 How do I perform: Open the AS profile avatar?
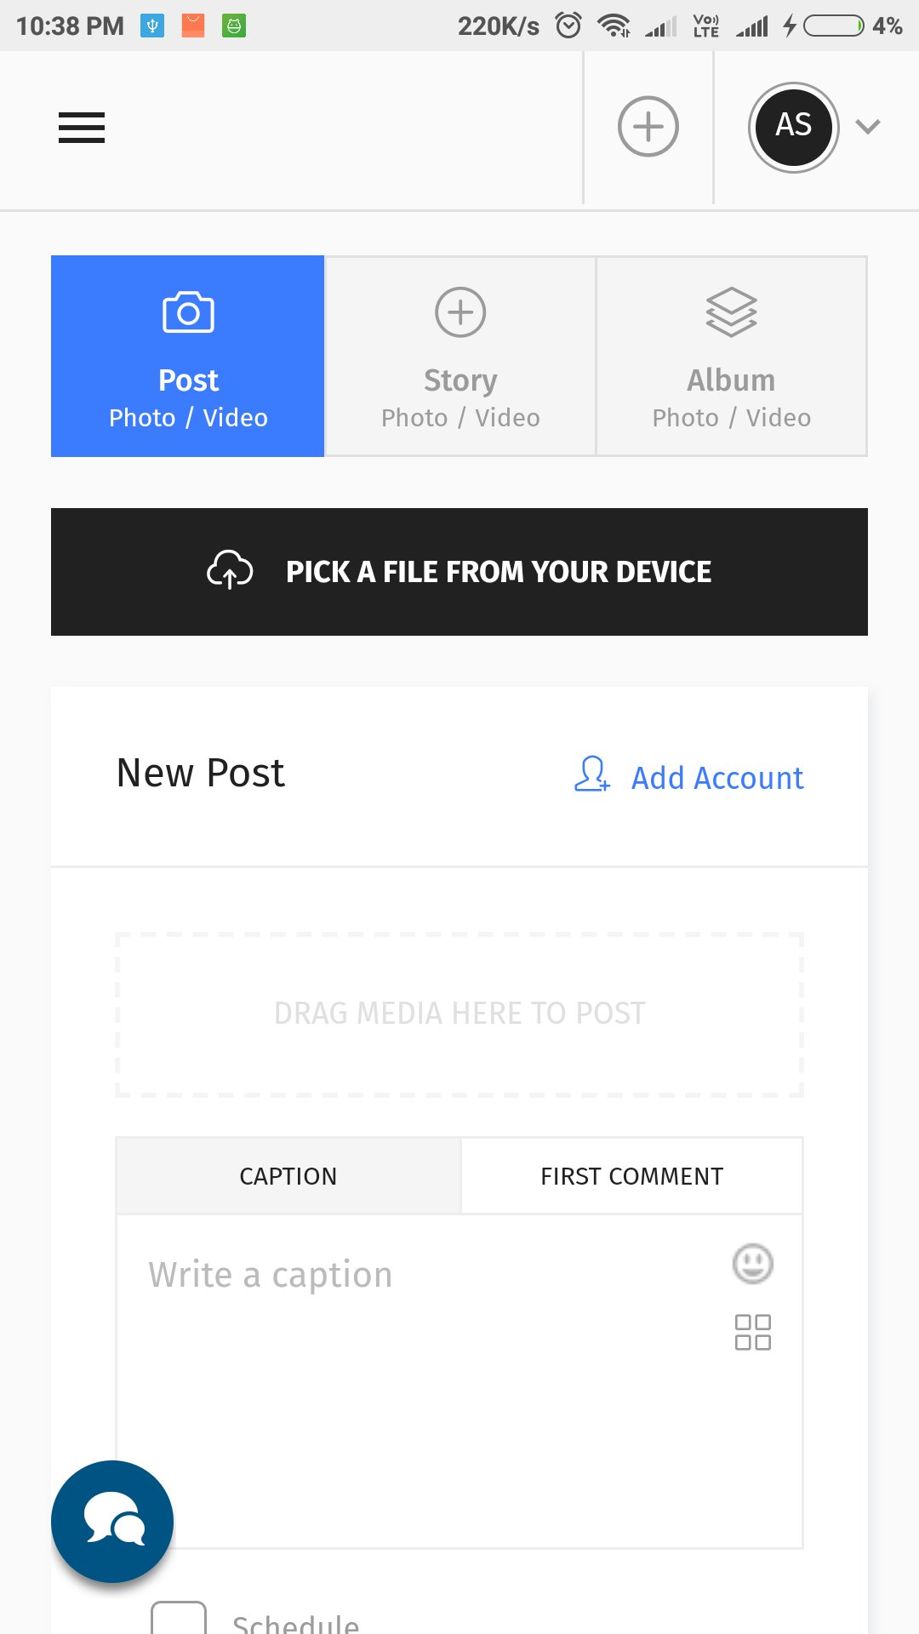click(x=793, y=127)
